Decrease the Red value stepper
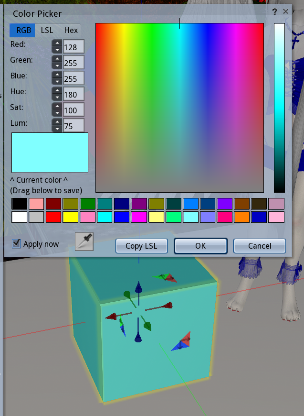The image size is (304, 416). 57,50
